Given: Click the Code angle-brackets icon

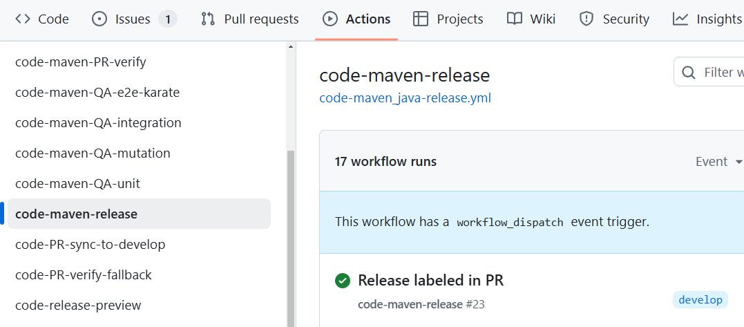Looking at the screenshot, I should coord(23,19).
